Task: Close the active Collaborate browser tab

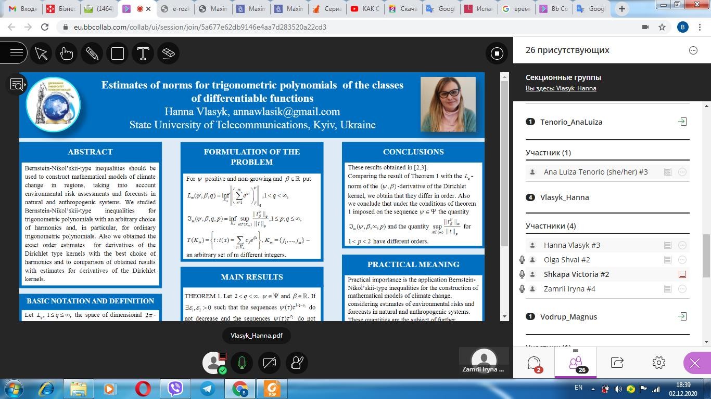Action: click(149, 9)
